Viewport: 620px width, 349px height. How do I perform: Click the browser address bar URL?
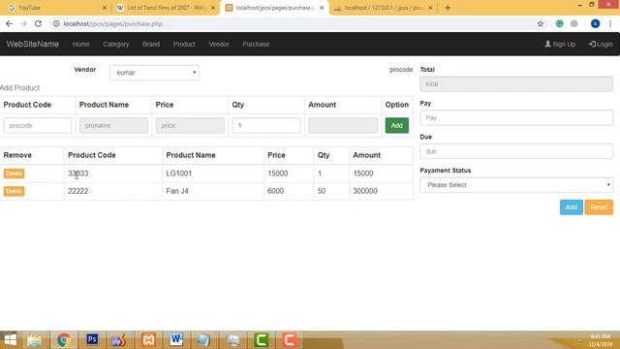coord(113,23)
